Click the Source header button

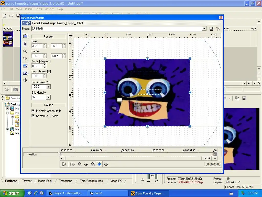[48, 105]
